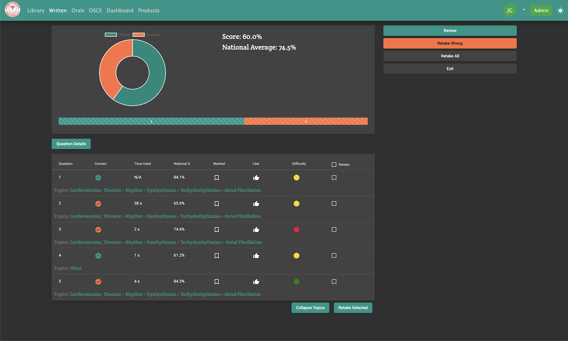568x341 pixels.
Task: Open the Orals menu item
Action: click(x=78, y=11)
